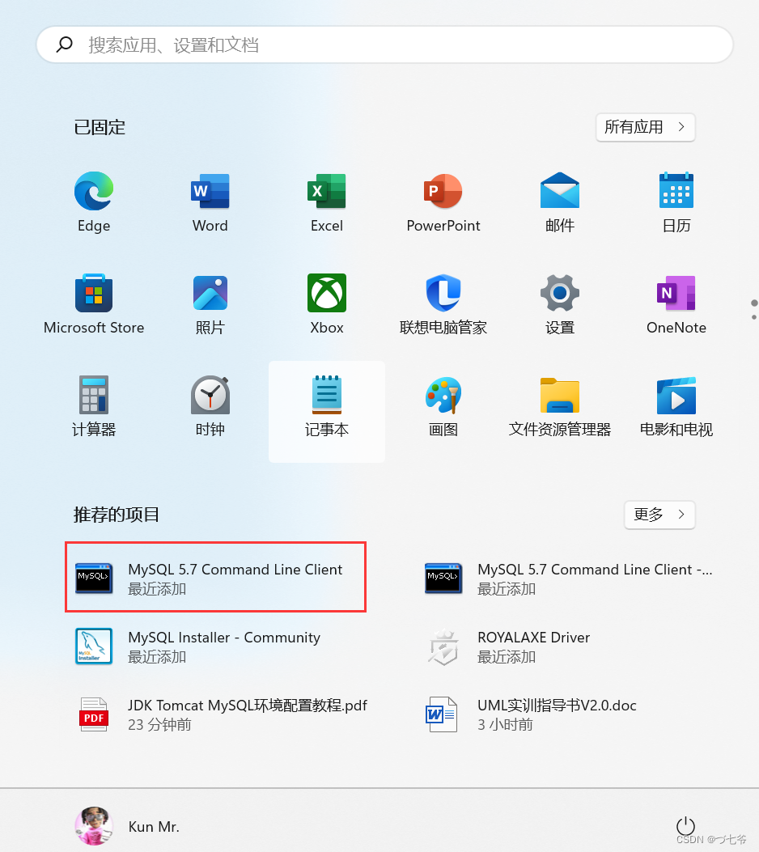Viewport: 759px width, 852px height.
Task: Click the Kun Mr. profile avatar
Action: 94,826
